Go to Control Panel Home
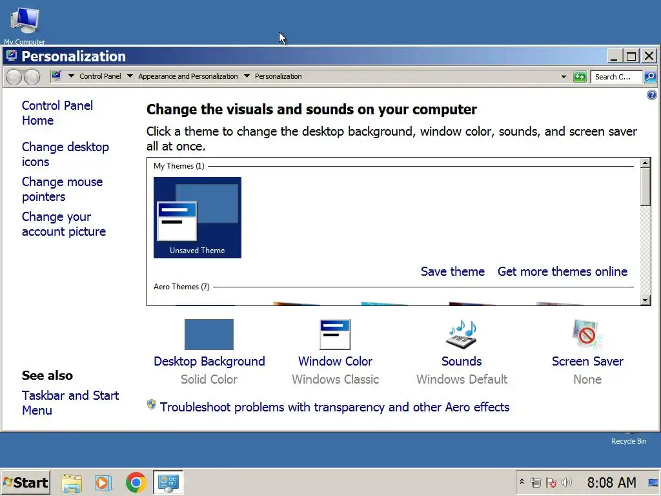Image resolution: width=661 pixels, height=496 pixels. 57,112
